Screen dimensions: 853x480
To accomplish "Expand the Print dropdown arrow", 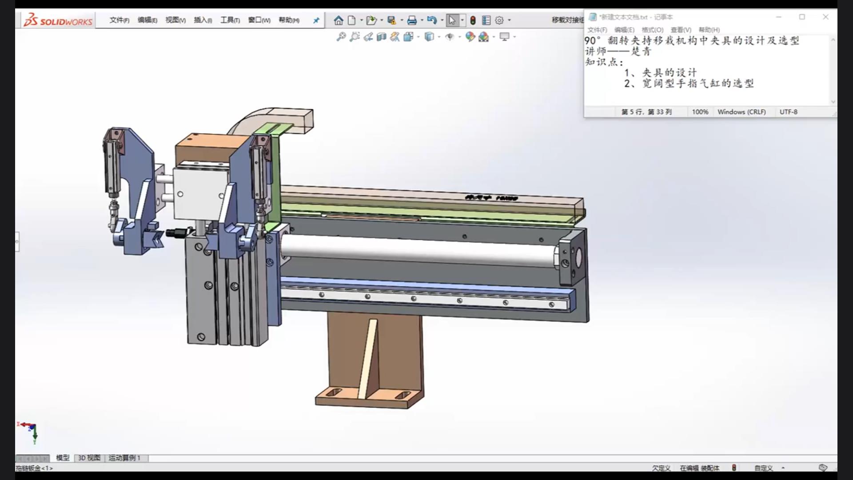I will [x=422, y=20].
